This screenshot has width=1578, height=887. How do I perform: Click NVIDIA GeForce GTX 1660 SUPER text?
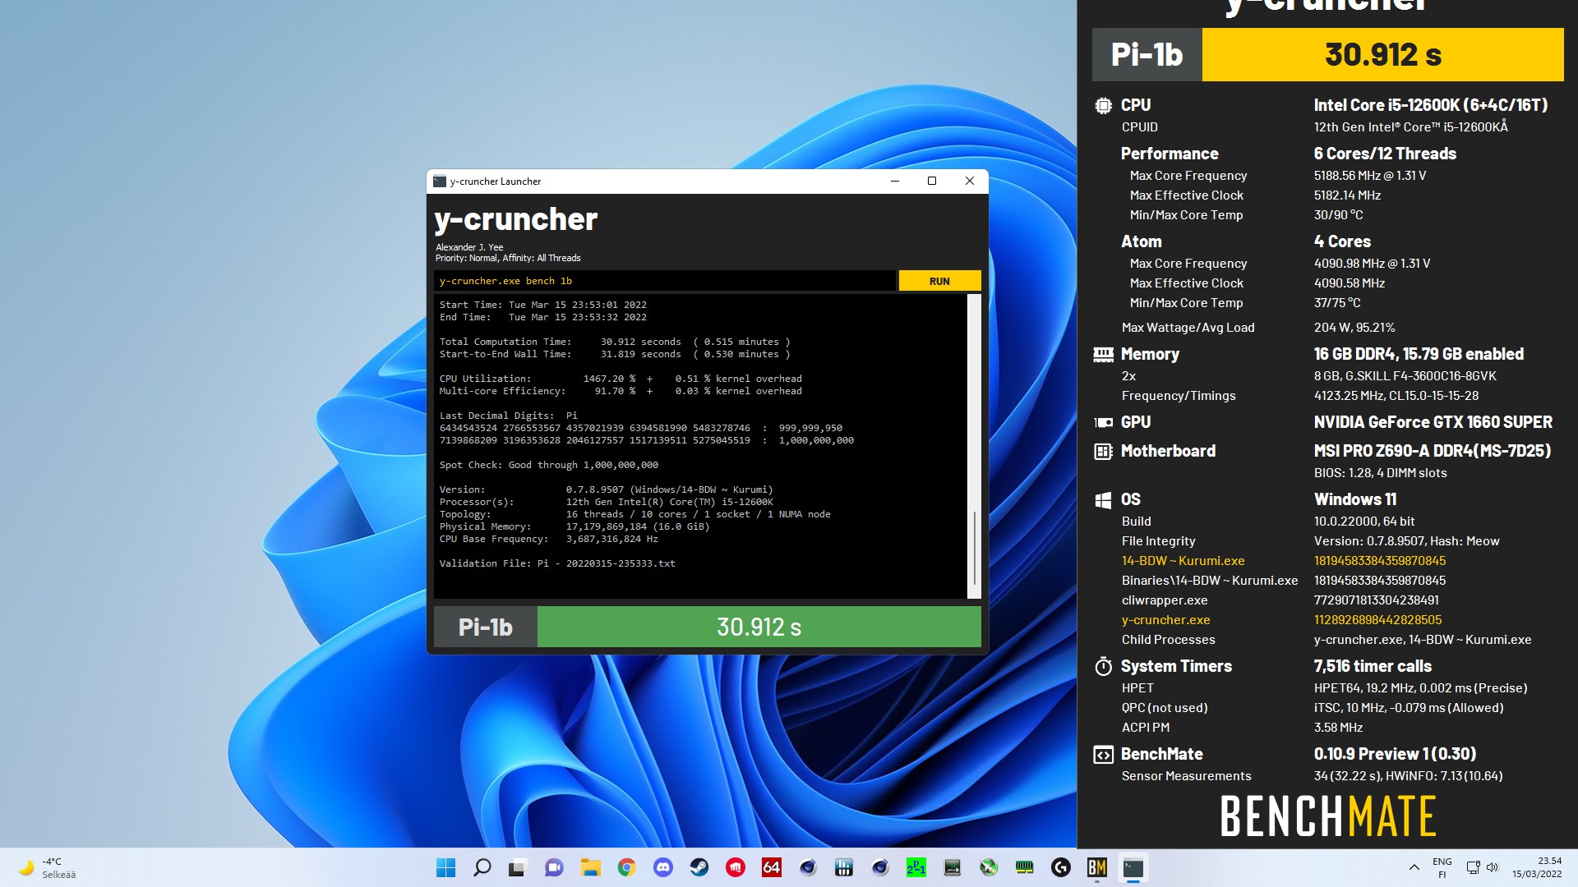(1433, 422)
